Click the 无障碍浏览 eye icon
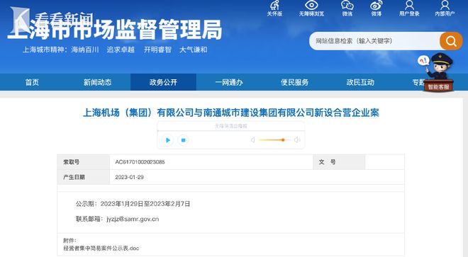This screenshot has height=257, width=468. coord(311,8)
